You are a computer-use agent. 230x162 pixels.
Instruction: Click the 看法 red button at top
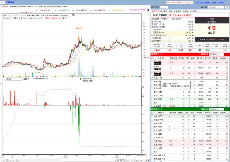click(x=168, y=2)
